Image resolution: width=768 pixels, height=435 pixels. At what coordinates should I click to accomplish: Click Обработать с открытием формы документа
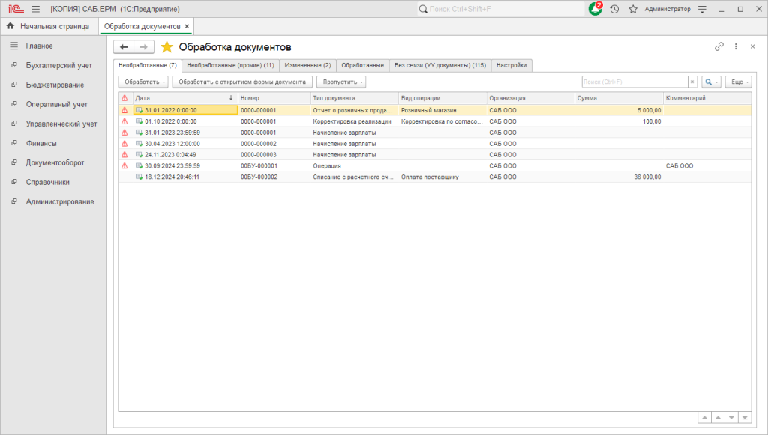242,82
